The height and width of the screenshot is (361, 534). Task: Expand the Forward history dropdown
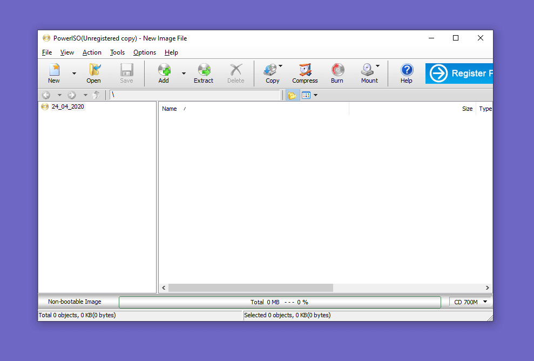pos(85,95)
